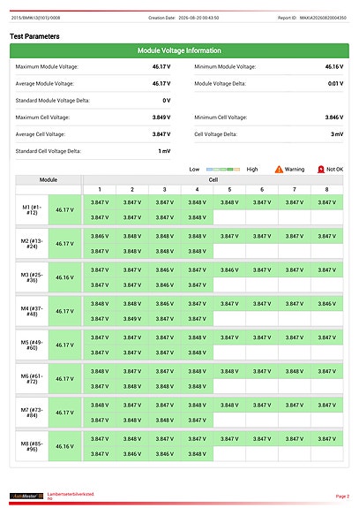Image resolution: width=359 pixels, height=508 pixels.
Task: Click the M6 (#61-#72) module label
Action: tap(32, 379)
